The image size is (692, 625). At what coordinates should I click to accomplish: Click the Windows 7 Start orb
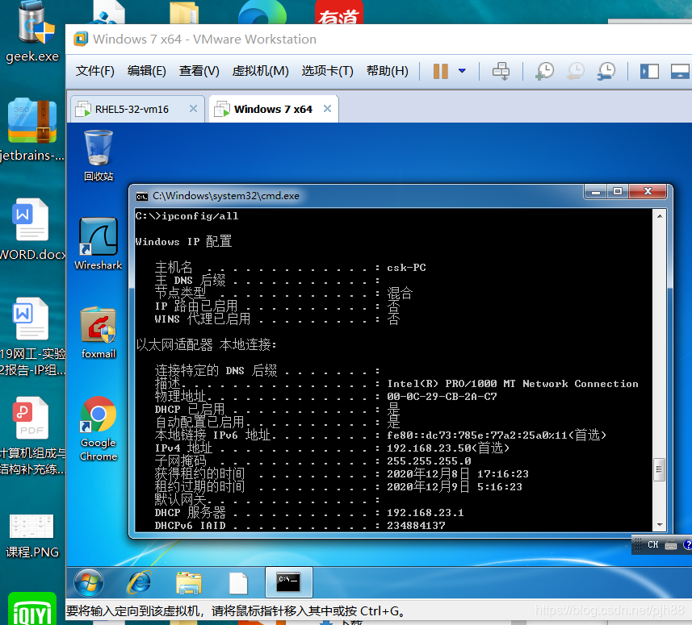pos(89,582)
